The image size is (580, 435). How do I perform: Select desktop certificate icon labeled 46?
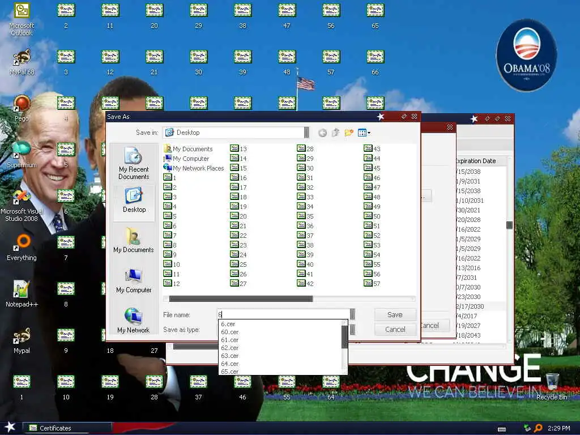[x=242, y=387]
